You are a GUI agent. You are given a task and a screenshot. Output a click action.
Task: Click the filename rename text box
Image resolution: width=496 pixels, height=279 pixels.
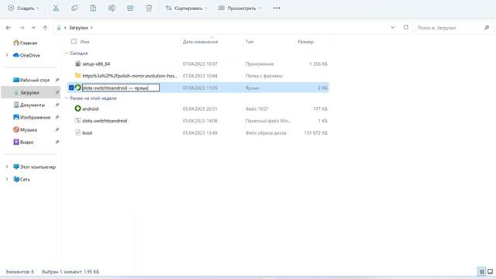[121, 88]
